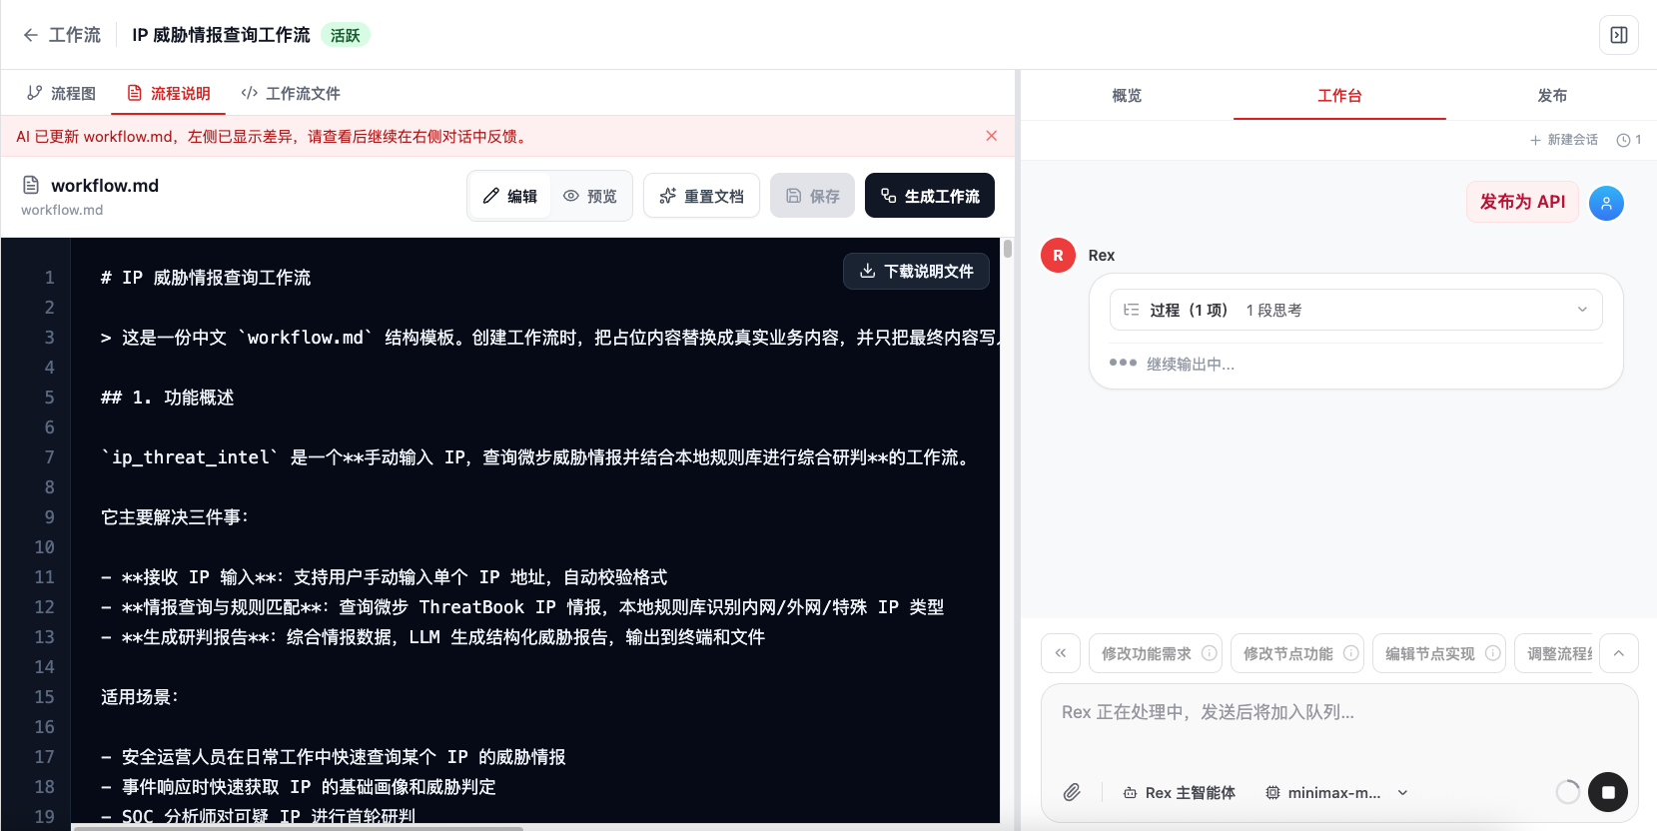Open the 工作流文件 tab
The image size is (1657, 831).
point(291,93)
